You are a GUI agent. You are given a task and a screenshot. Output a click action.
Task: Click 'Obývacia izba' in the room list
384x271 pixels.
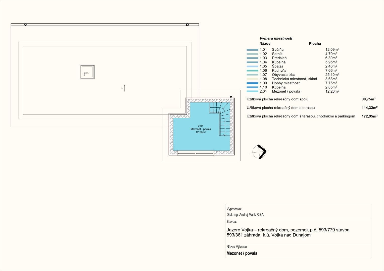point(283,75)
